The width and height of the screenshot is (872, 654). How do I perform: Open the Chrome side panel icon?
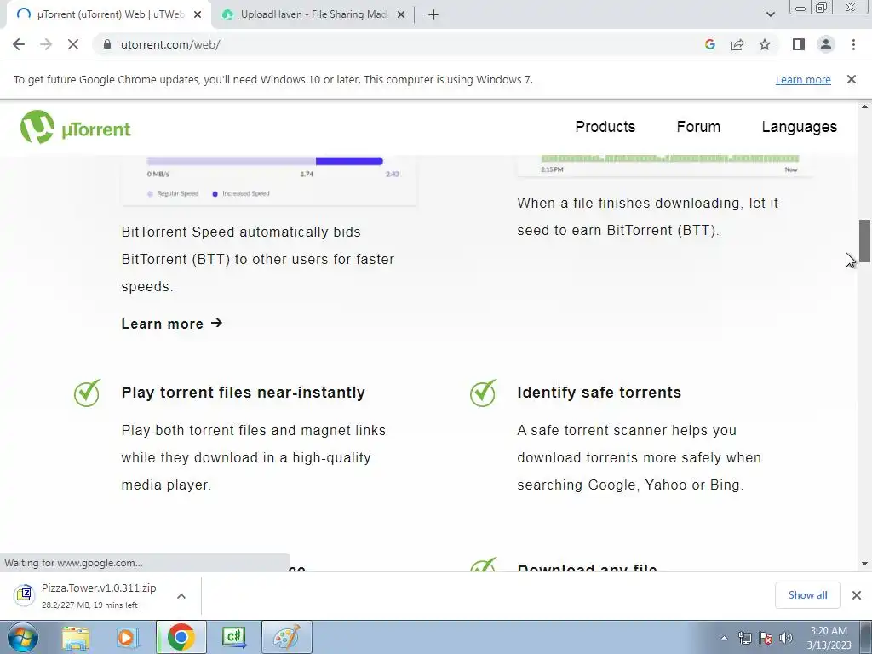pos(799,44)
